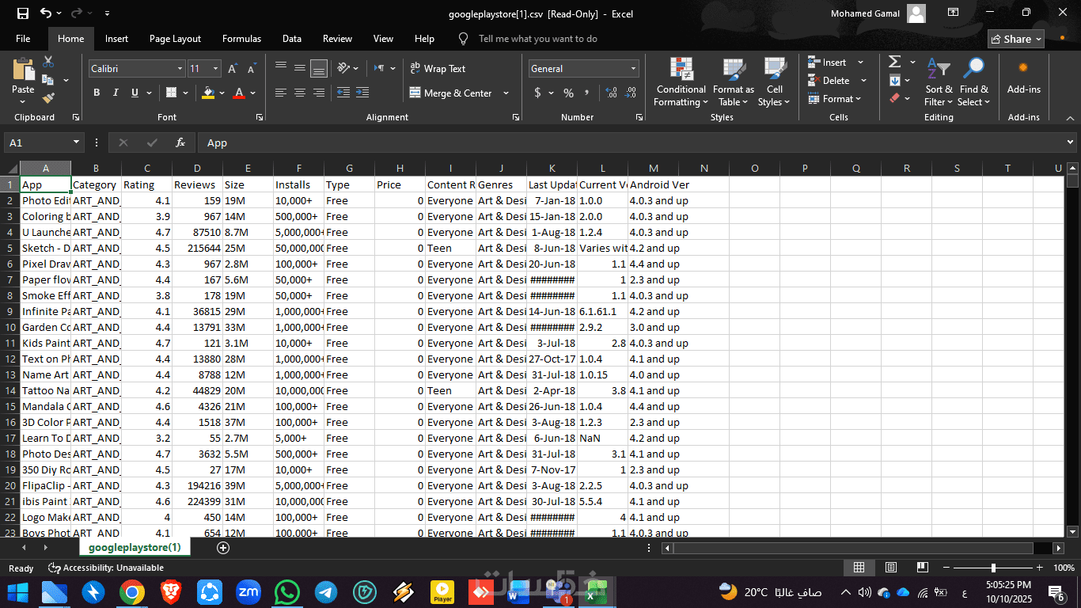
Task: Click the Tell me what you want search box
Action: pos(538,39)
